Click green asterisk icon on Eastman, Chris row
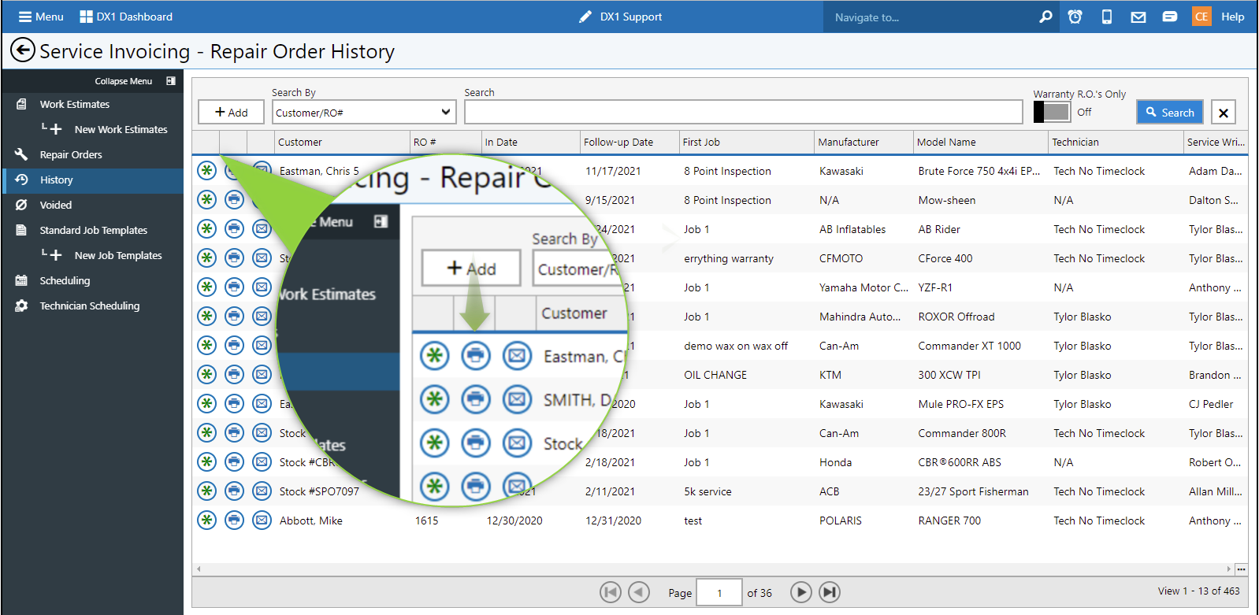The image size is (1259, 615). [206, 170]
